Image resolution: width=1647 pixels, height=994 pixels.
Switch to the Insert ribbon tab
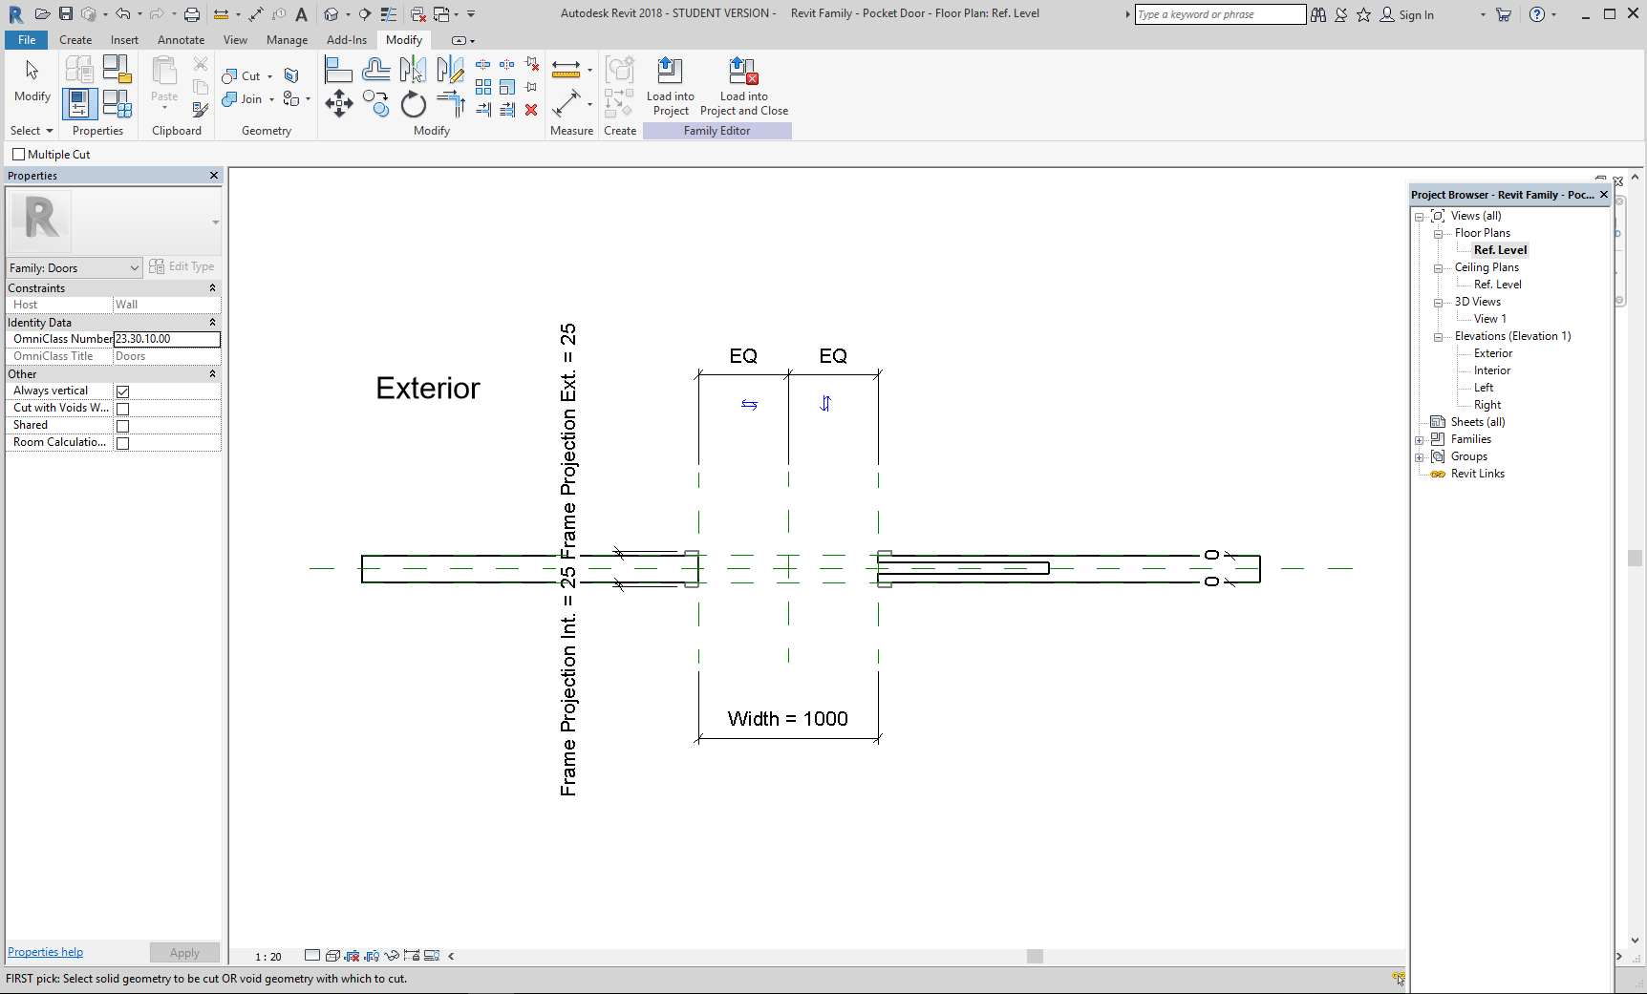click(124, 40)
